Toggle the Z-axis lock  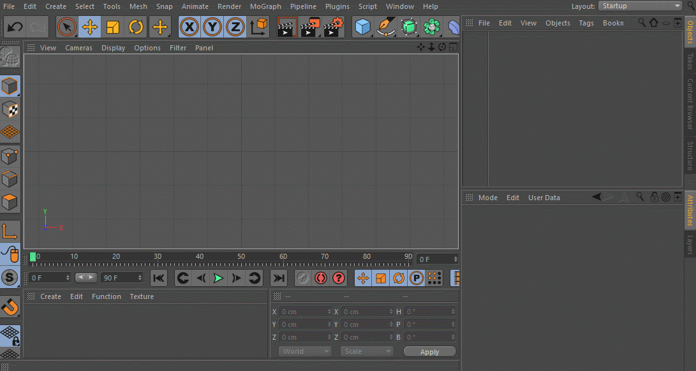[x=235, y=27]
